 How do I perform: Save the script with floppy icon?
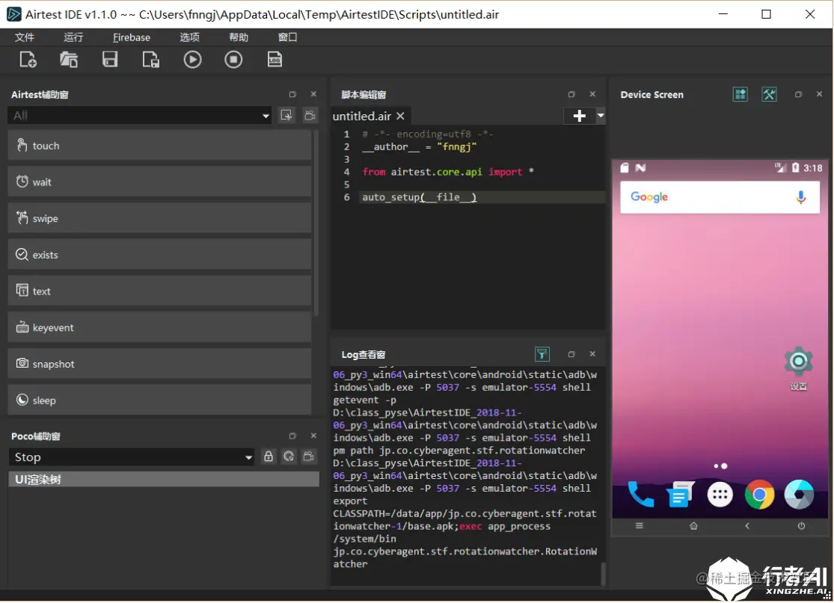109,60
